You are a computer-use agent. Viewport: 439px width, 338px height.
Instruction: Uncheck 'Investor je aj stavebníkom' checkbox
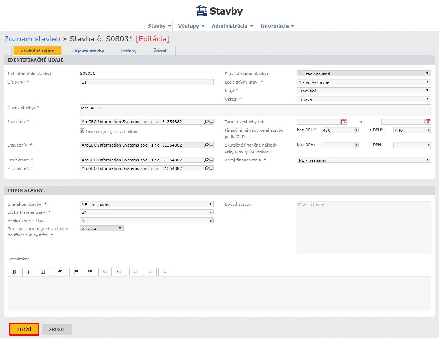(x=82, y=131)
